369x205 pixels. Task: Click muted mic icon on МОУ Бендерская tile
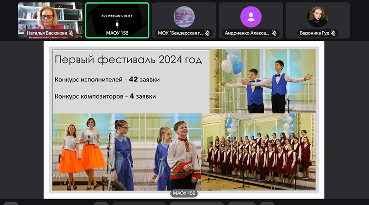click(208, 33)
